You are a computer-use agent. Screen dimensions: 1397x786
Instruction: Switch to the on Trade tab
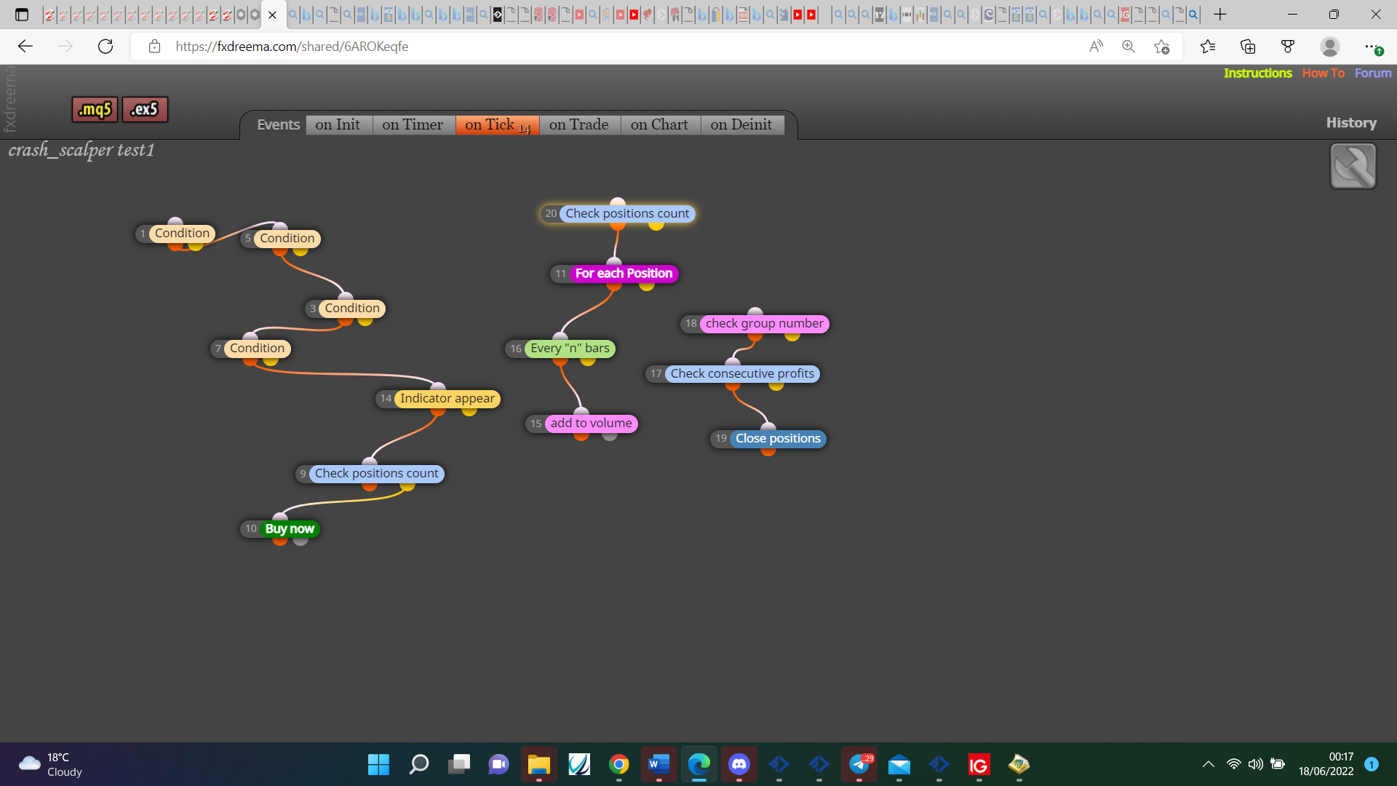(579, 124)
